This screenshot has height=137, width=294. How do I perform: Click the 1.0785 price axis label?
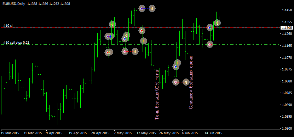[287, 93]
